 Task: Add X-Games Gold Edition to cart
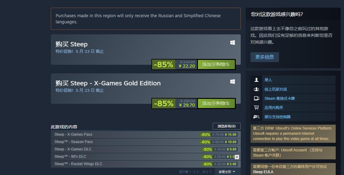216,103
